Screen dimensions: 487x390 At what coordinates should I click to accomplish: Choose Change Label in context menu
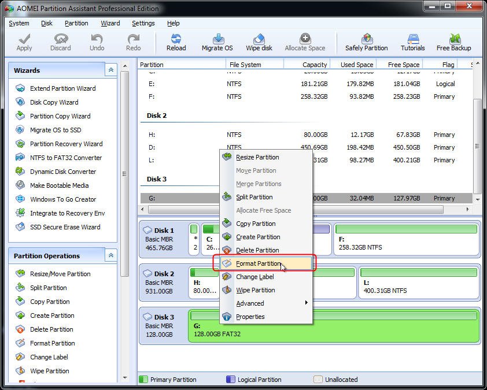click(266, 277)
